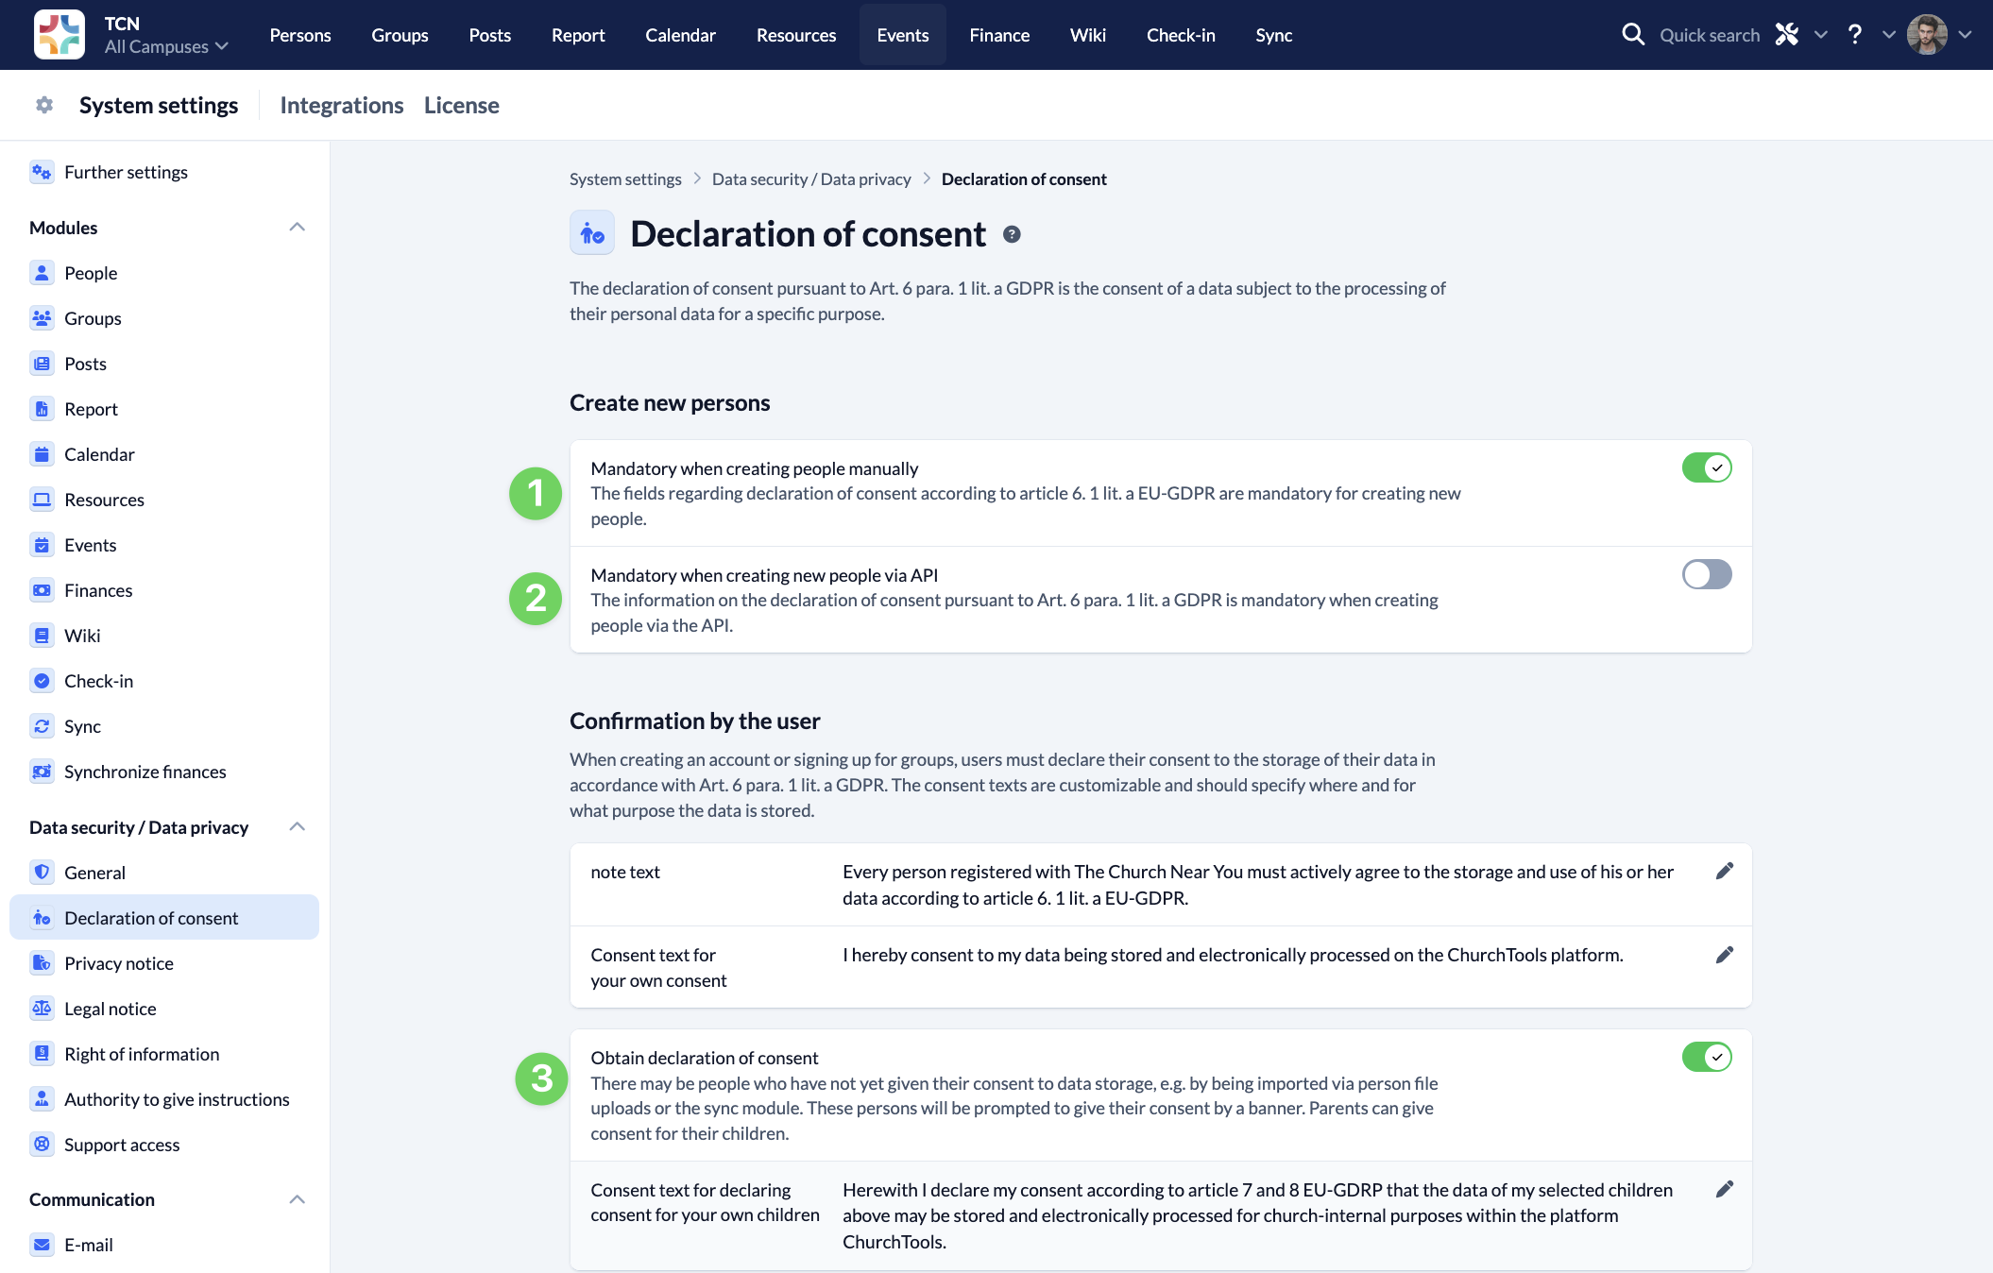1993x1273 pixels.
Task: Go to Data security / Data privacy breadcrumb
Action: pos(810,179)
